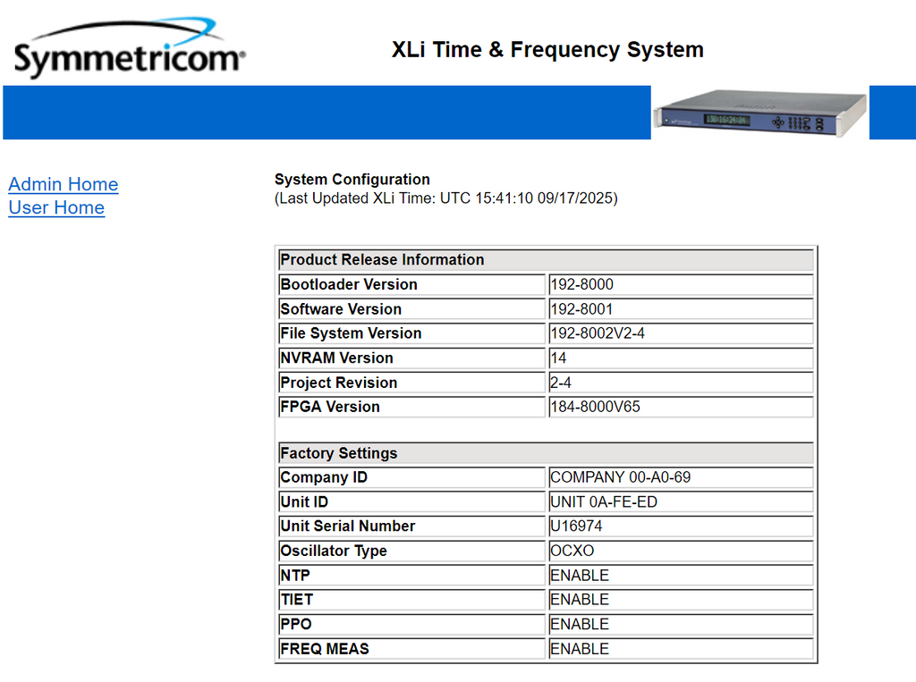The width and height of the screenshot is (916, 682).
Task: Click the PPO ENABLE status cell
Action: click(681, 624)
